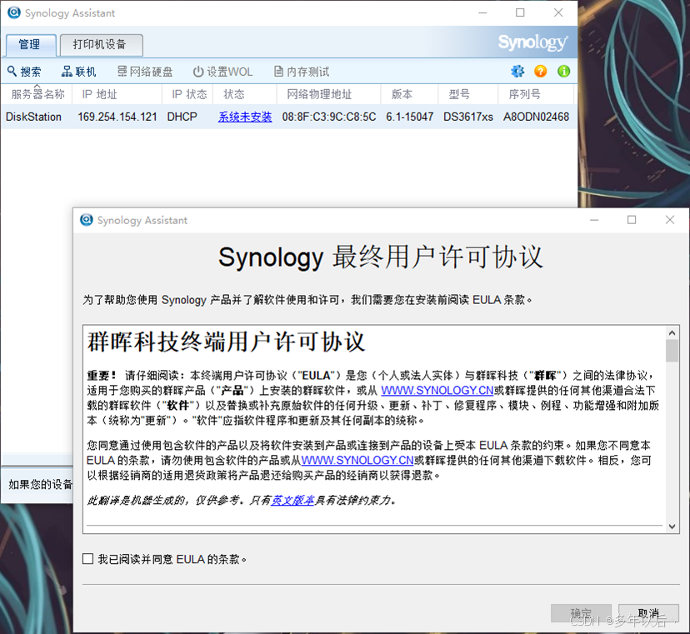Click the 联机 connect toolbar button
The width and height of the screenshot is (690, 634).
pyautogui.click(x=79, y=72)
